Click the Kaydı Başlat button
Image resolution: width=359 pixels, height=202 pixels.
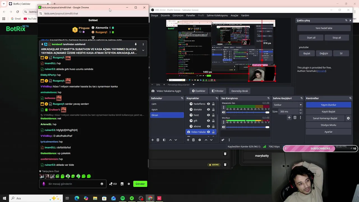[328, 111]
